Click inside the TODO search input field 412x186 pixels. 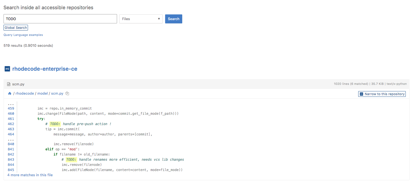60,19
